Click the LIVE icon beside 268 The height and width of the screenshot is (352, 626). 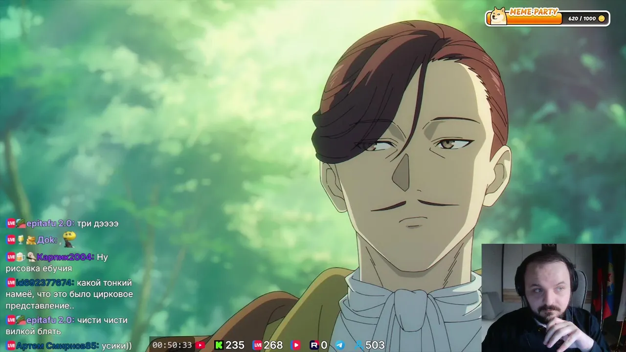tap(257, 345)
